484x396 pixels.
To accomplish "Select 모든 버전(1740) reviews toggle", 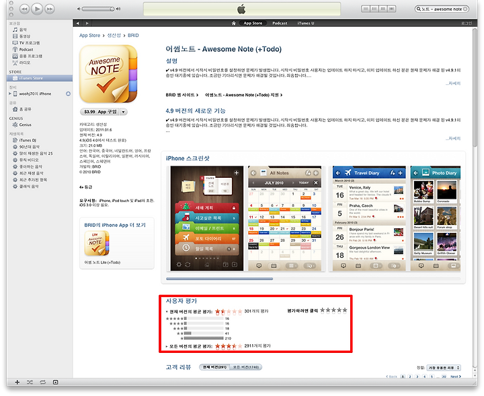I will [x=246, y=367].
